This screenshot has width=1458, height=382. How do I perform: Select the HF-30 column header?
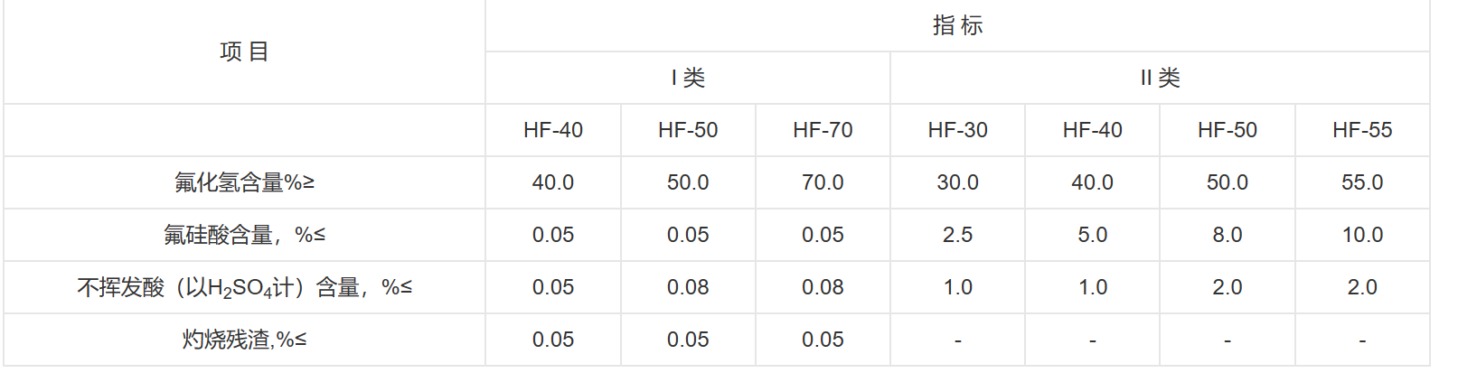[x=957, y=130]
